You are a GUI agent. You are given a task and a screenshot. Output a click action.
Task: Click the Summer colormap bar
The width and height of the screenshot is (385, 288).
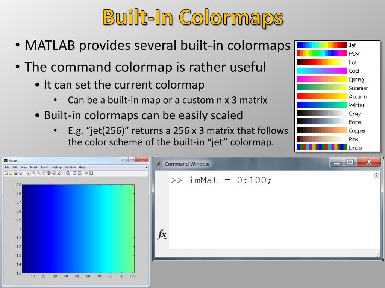click(x=322, y=88)
